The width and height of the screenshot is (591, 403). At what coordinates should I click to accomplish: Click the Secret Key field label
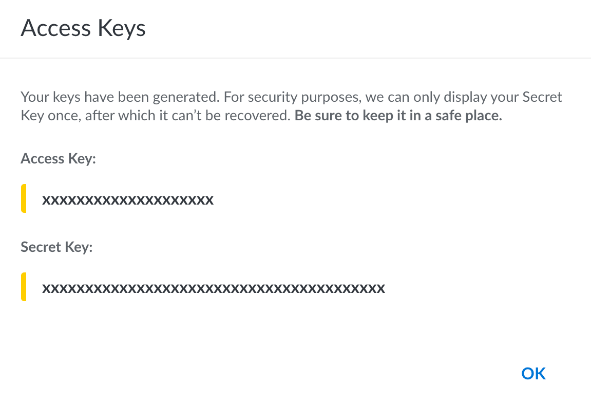[56, 247]
